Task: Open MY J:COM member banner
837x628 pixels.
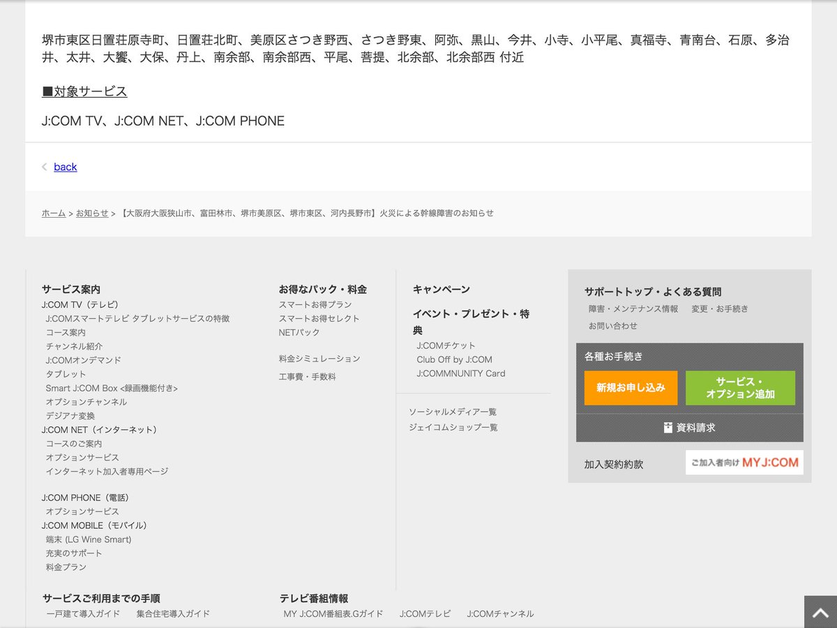Action: 744,463
